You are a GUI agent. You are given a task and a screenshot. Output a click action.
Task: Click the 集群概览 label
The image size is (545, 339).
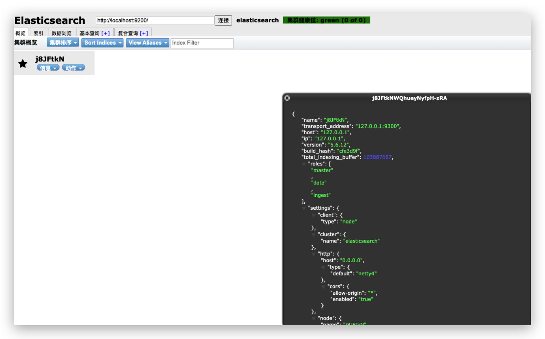26,43
